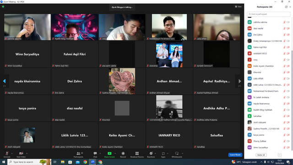The image size is (293, 165).
Task: Click the Mute All button
Action: point(261,155)
